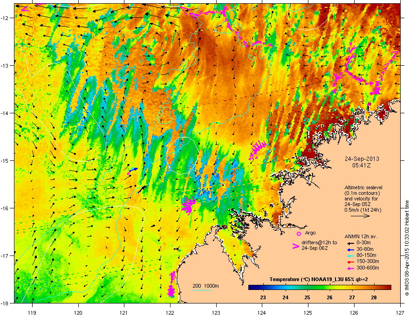Click the blue 30-80m arrow legend symbol
Image resolution: width=410 pixels, height=317 pixels.
(352, 249)
